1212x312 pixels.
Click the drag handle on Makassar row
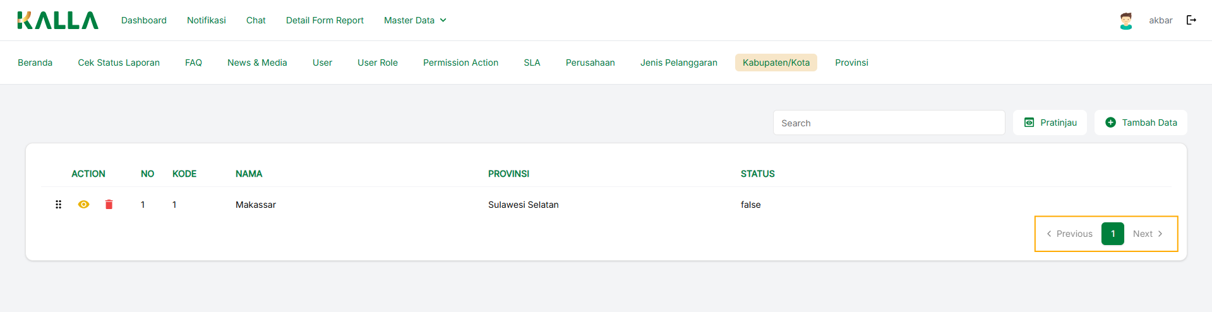(58, 205)
